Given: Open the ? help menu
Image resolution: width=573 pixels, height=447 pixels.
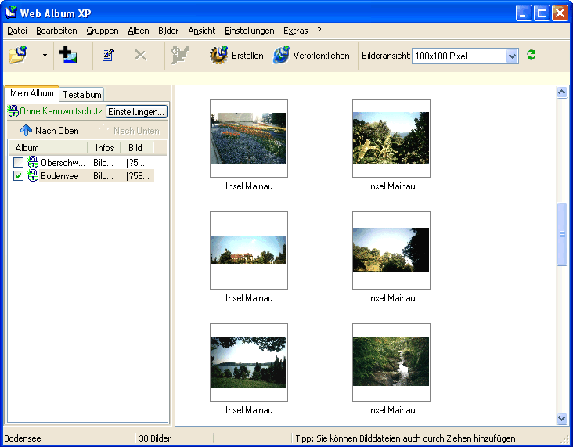Looking at the screenshot, I should (x=319, y=31).
